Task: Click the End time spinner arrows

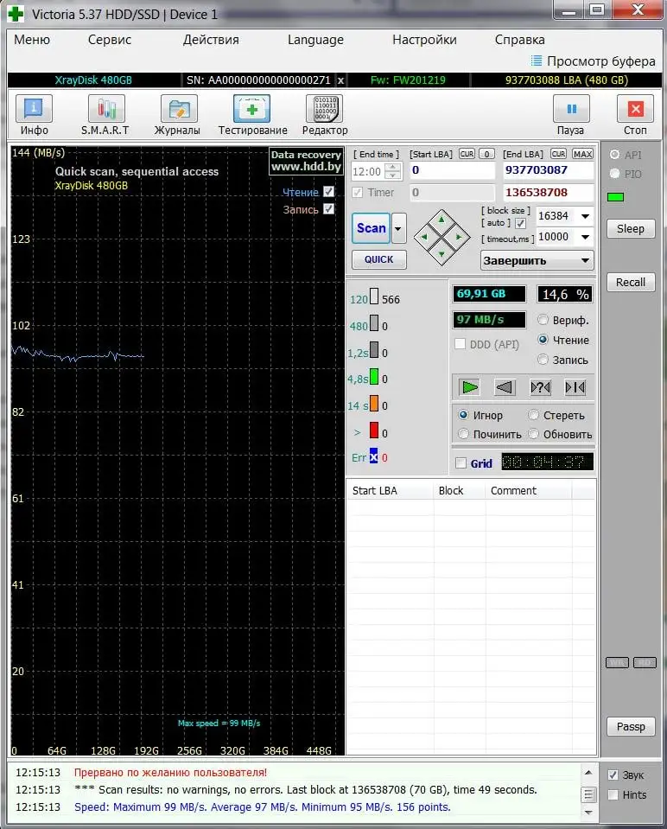Action: 393,171
